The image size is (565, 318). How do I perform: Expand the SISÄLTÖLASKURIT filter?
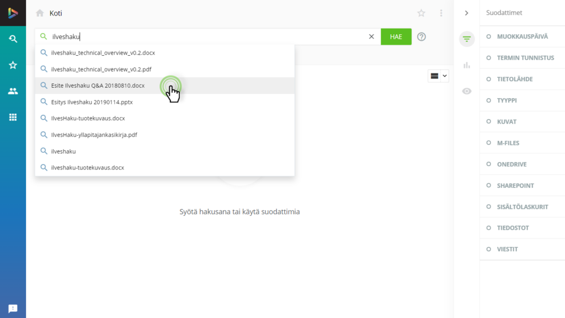[x=522, y=206]
